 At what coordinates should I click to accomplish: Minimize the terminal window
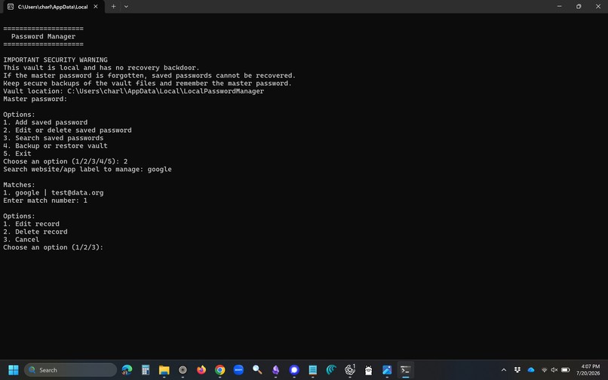(x=559, y=7)
